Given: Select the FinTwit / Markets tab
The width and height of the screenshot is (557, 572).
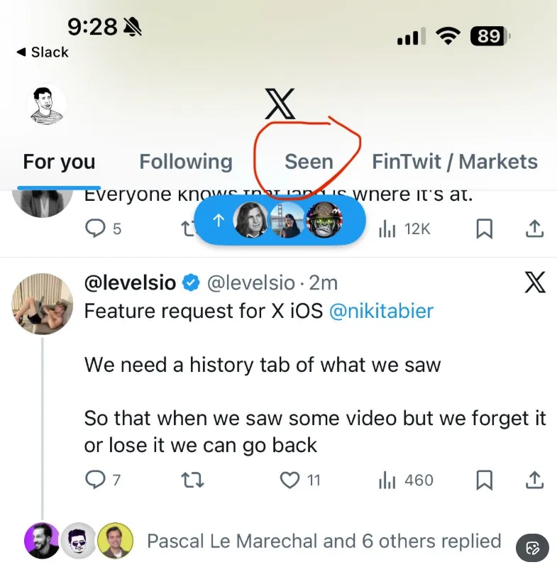Looking at the screenshot, I should click(454, 162).
